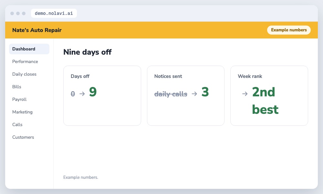Image resolution: width=323 pixels, height=194 pixels.
Task: Select the Nine days off heading
Action: [87, 52]
